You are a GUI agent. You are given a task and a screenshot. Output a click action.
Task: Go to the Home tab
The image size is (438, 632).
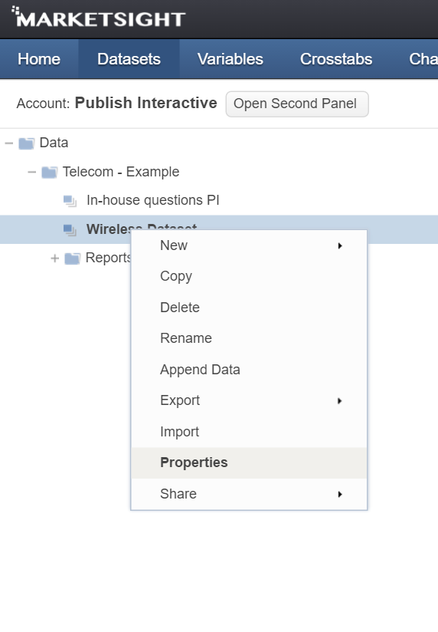tap(39, 59)
